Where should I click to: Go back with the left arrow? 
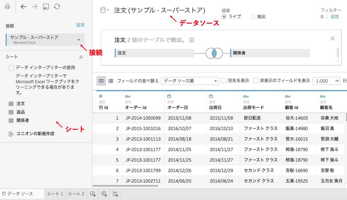(24, 7)
